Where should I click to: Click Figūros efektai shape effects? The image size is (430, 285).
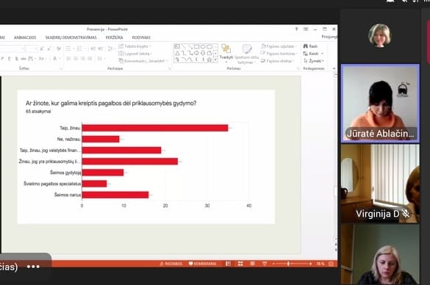(x=277, y=61)
